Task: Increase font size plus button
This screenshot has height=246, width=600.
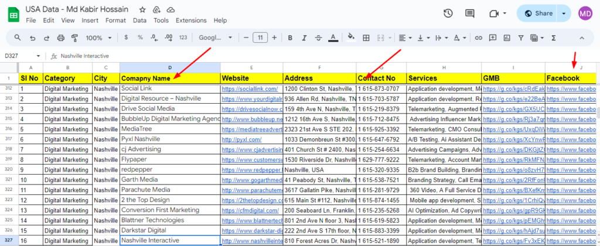Action: 274,37
